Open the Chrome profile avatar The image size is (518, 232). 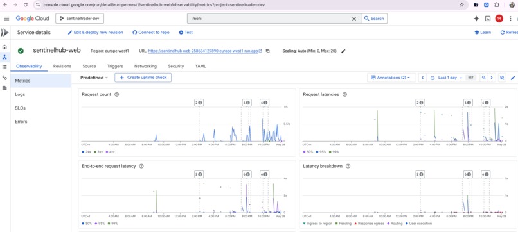point(512,5)
